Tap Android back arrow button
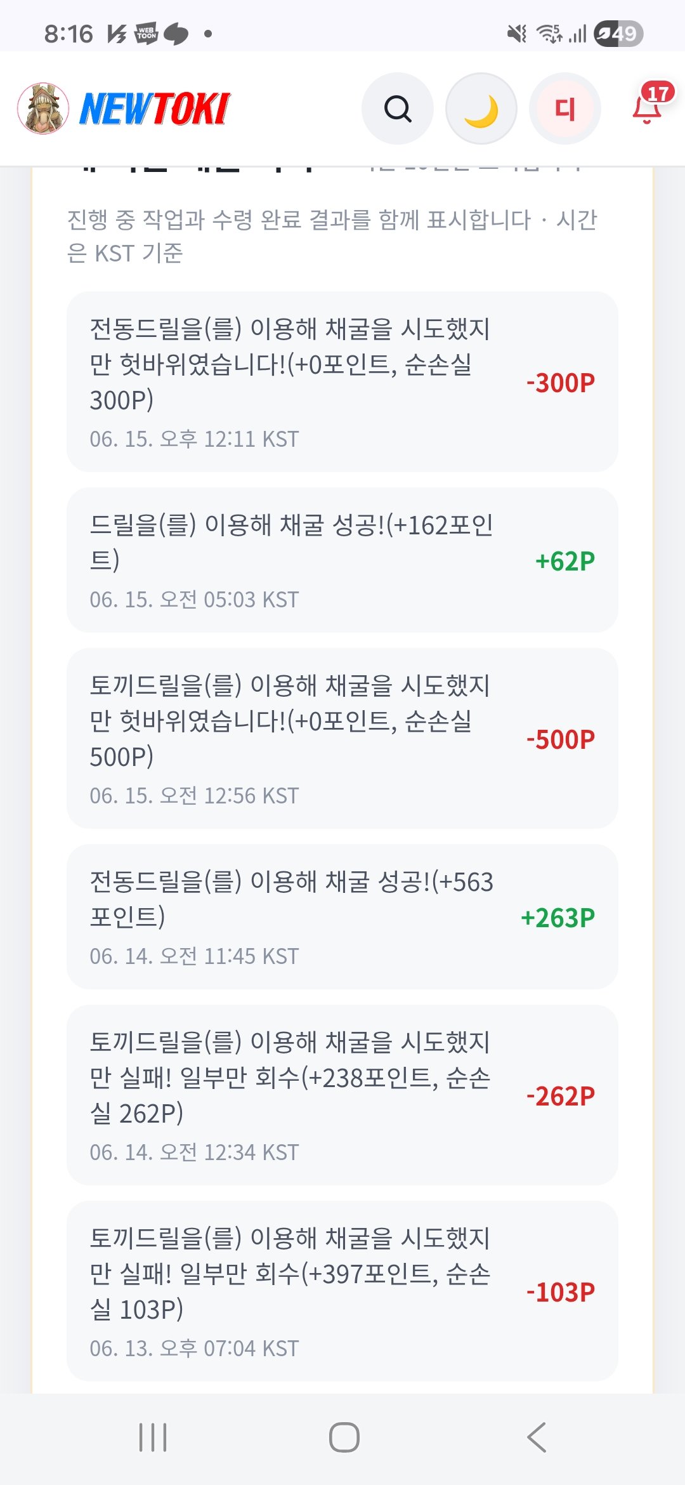 pyautogui.click(x=537, y=1437)
